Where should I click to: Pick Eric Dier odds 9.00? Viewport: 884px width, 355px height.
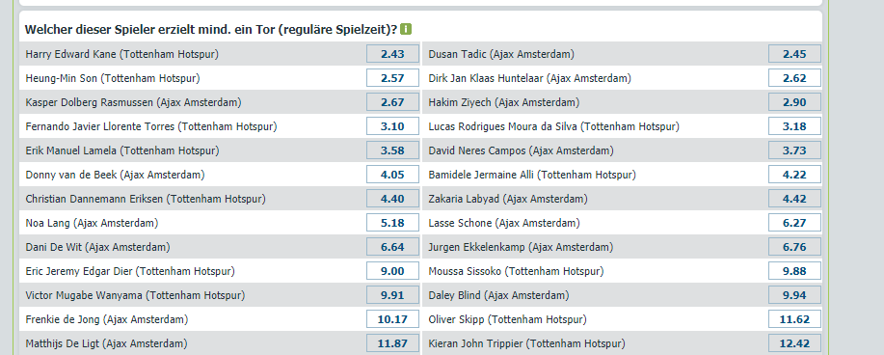coord(392,271)
